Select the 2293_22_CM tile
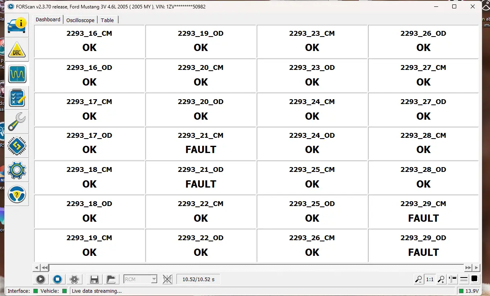Image resolution: width=490 pixels, height=296 pixels. tap(201, 212)
